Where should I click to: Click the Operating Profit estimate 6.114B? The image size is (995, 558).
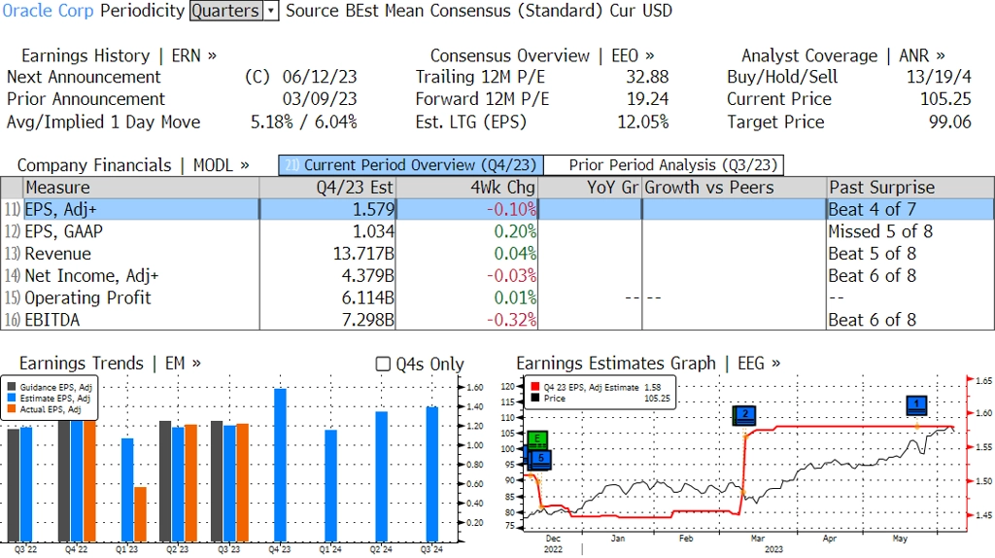tap(368, 297)
